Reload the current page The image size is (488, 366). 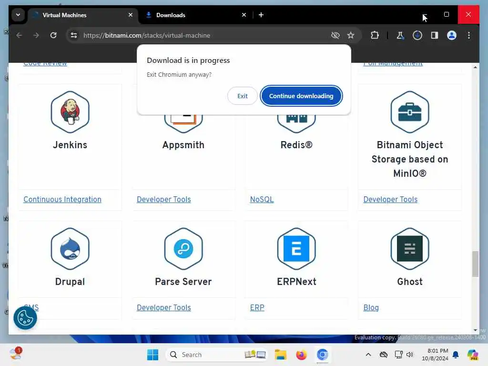53,35
